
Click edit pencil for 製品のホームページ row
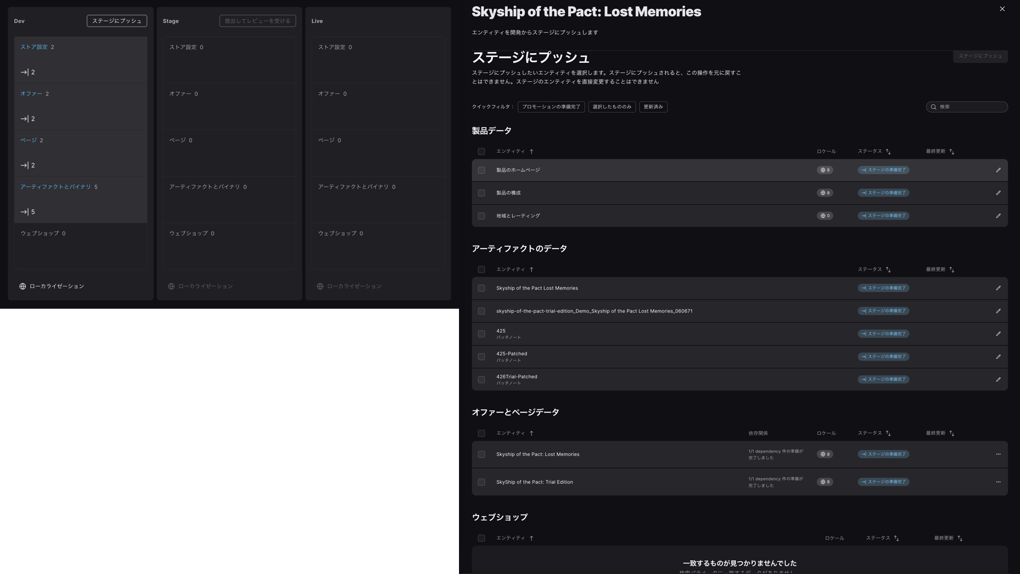coord(998,170)
